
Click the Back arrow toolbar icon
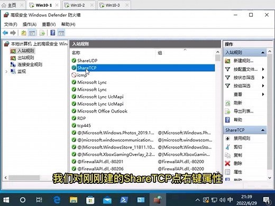point(5,33)
